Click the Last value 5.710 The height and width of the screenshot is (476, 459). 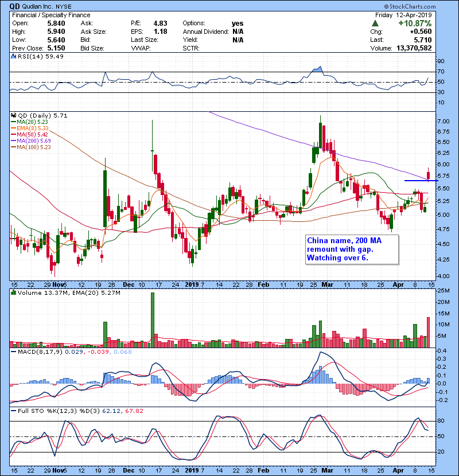[422, 40]
